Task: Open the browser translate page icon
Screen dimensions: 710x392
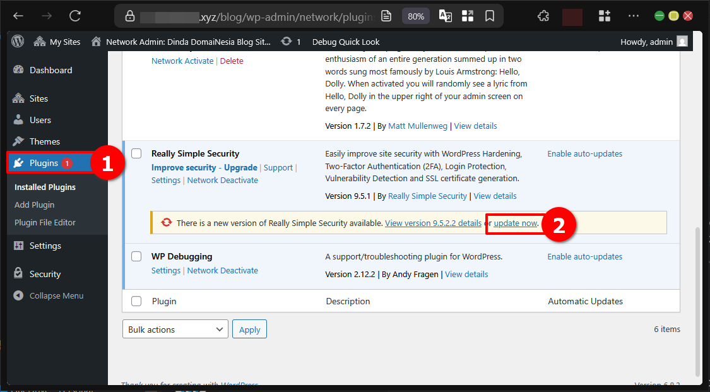Action: click(445, 15)
